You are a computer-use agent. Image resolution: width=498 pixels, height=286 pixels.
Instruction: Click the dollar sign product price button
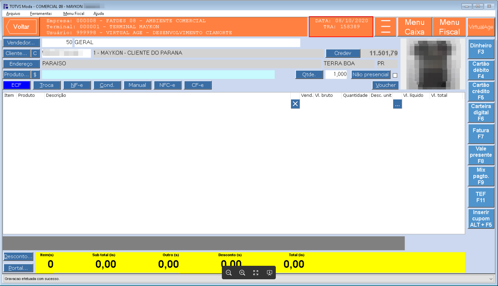click(35, 74)
